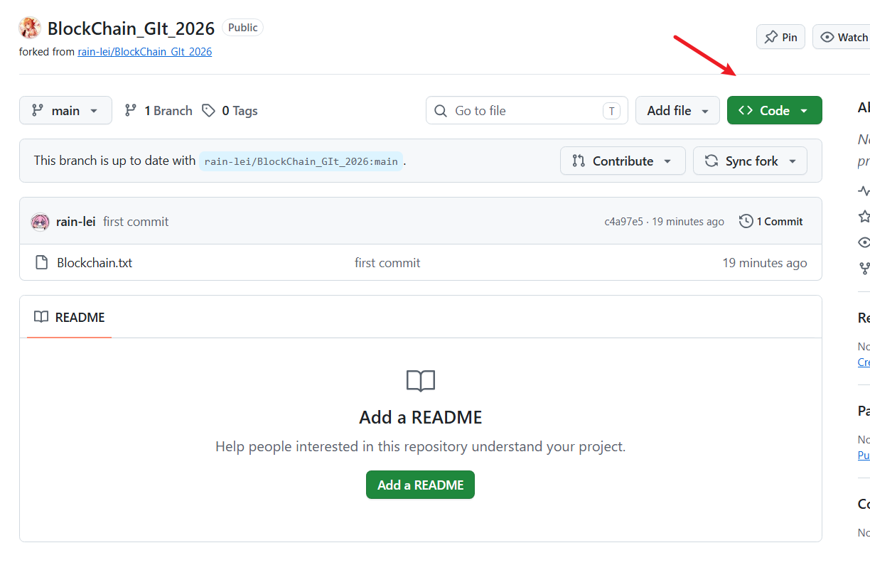This screenshot has width=870, height=587.
Task: View history via the 1 Commit link
Action: pos(771,222)
